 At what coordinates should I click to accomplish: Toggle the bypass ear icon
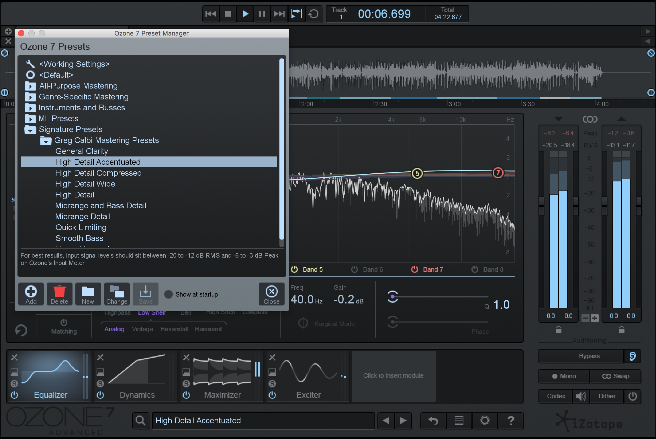tap(632, 356)
